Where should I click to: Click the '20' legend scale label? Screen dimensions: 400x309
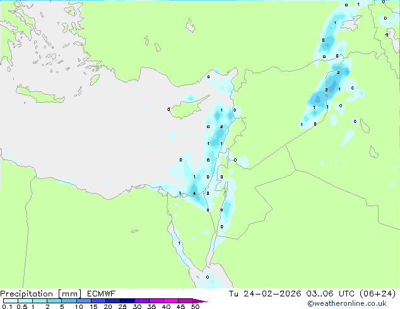tap(108, 306)
